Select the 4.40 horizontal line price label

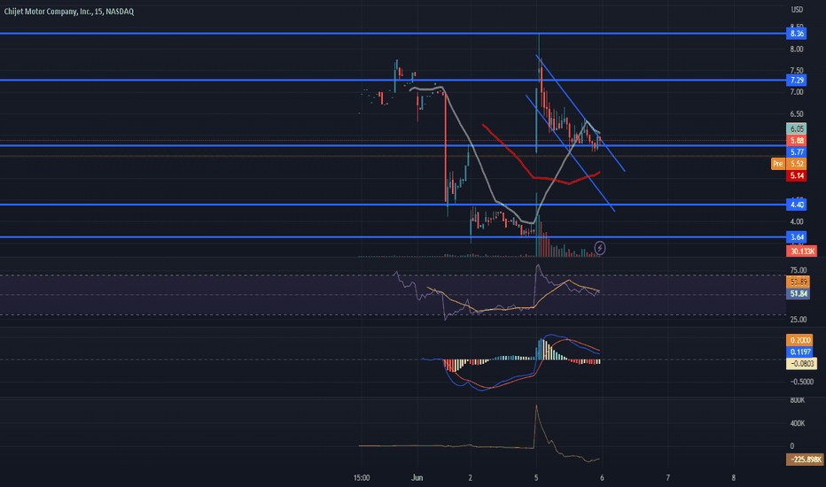click(x=797, y=205)
